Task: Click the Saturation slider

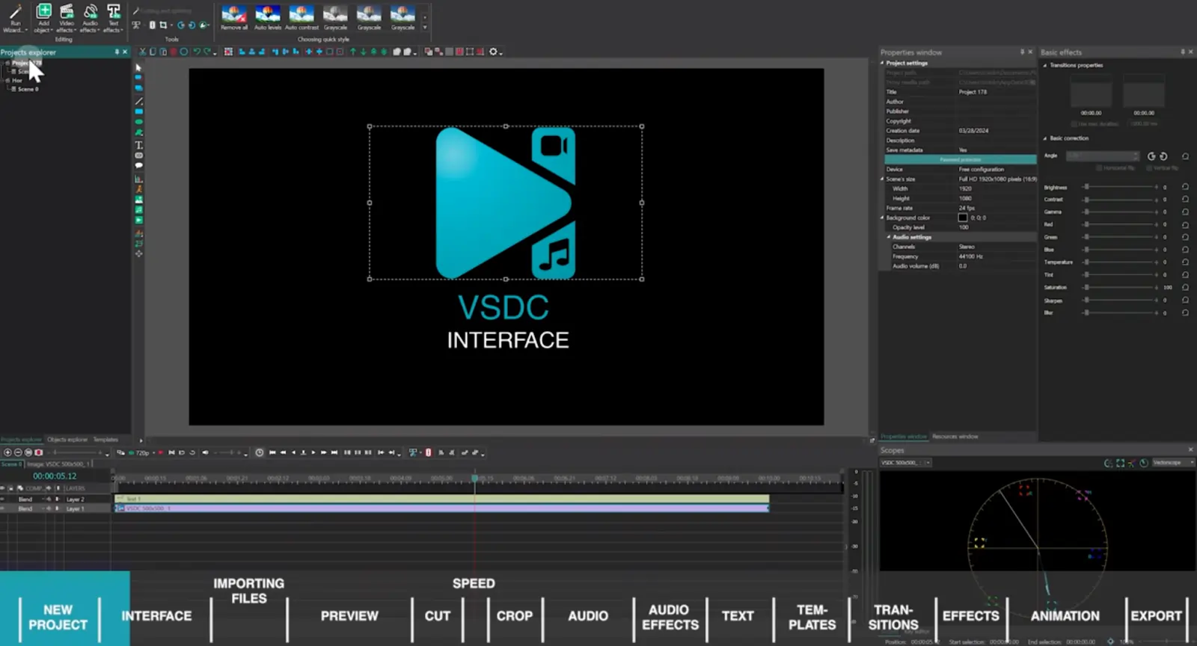Action: tap(1120, 287)
